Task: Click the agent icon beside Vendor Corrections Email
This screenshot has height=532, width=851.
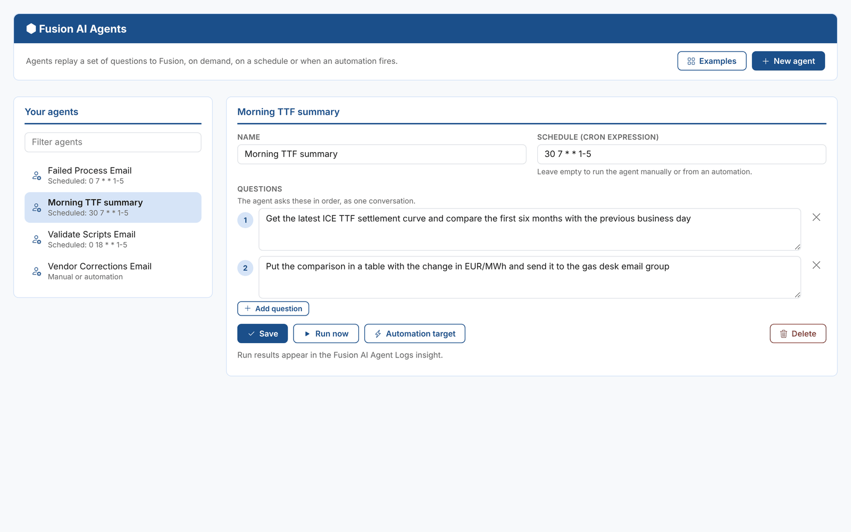Action: coord(37,271)
